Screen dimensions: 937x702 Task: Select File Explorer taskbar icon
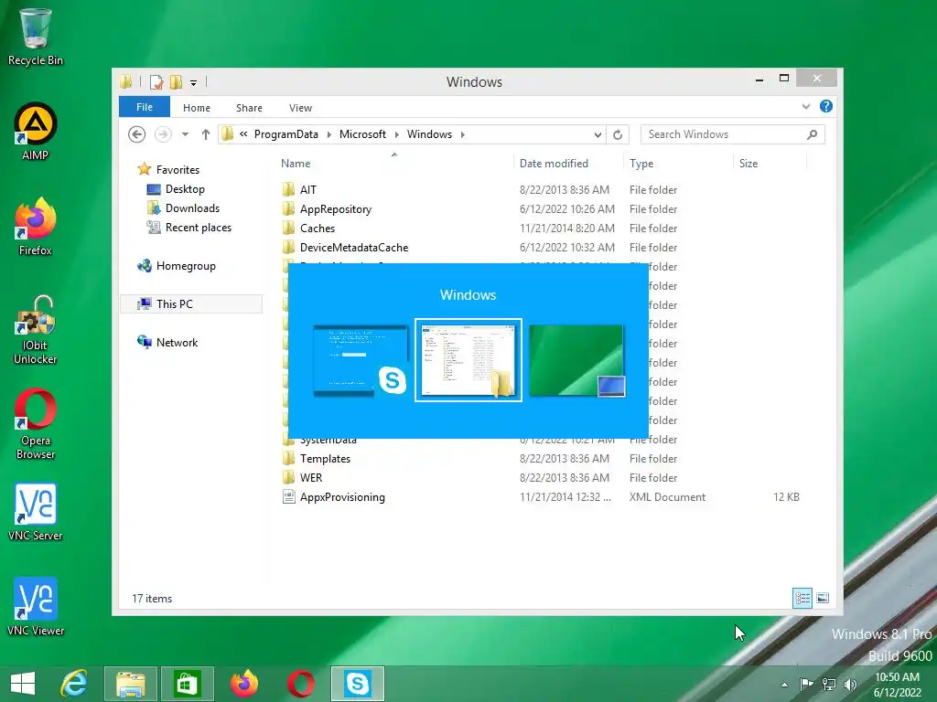(x=130, y=684)
